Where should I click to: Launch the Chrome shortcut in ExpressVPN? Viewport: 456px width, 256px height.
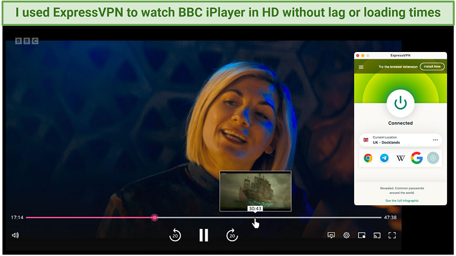pos(368,158)
